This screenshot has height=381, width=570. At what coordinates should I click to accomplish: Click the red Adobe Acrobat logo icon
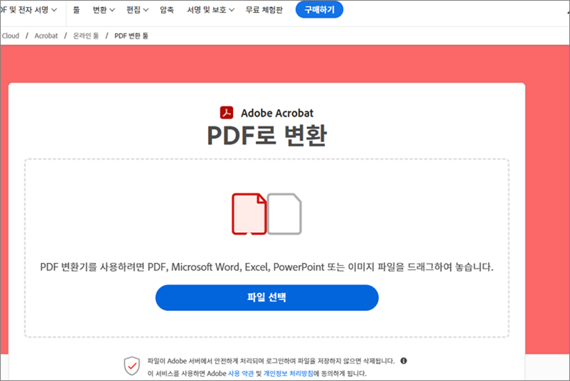click(227, 112)
